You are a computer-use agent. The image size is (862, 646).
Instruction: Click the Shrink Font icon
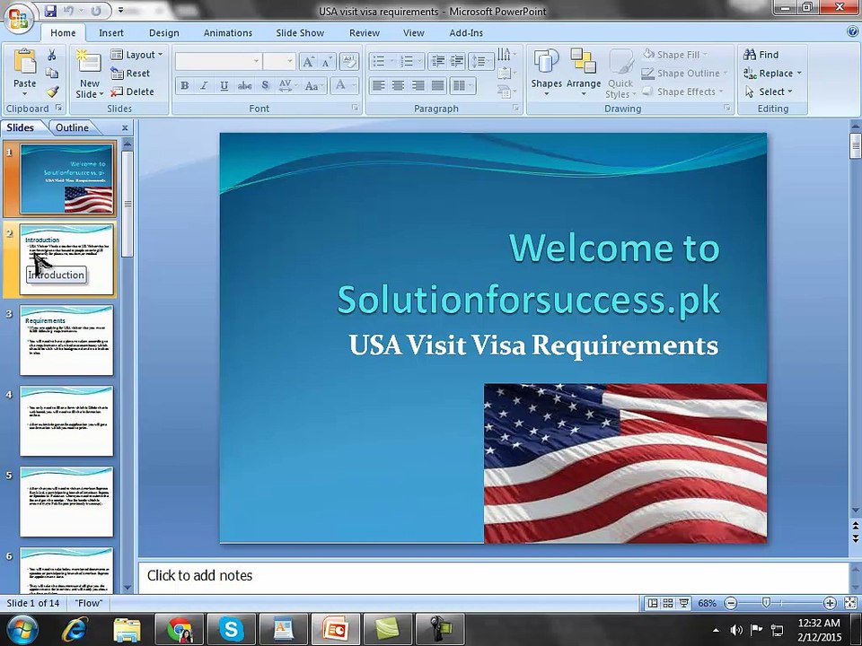pyautogui.click(x=327, y=62)
